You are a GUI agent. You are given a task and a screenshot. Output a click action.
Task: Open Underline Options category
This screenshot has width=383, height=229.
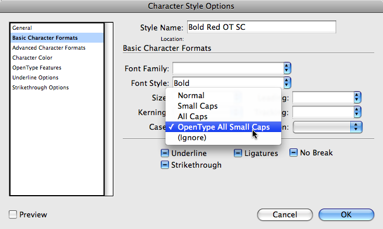coord(57,78)
